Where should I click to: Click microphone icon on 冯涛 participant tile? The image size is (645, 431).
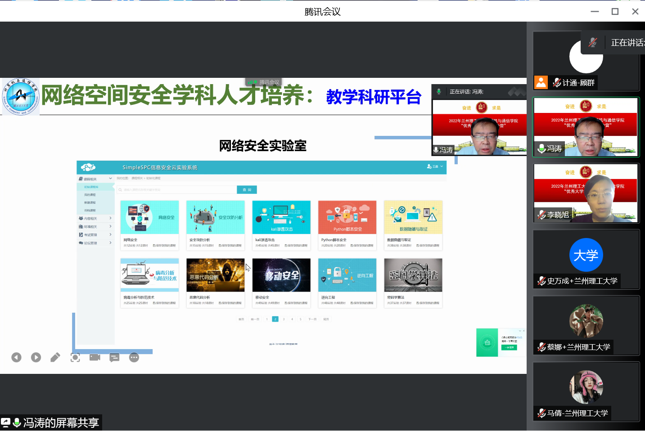pyautogui.click(x=541, y=148)
